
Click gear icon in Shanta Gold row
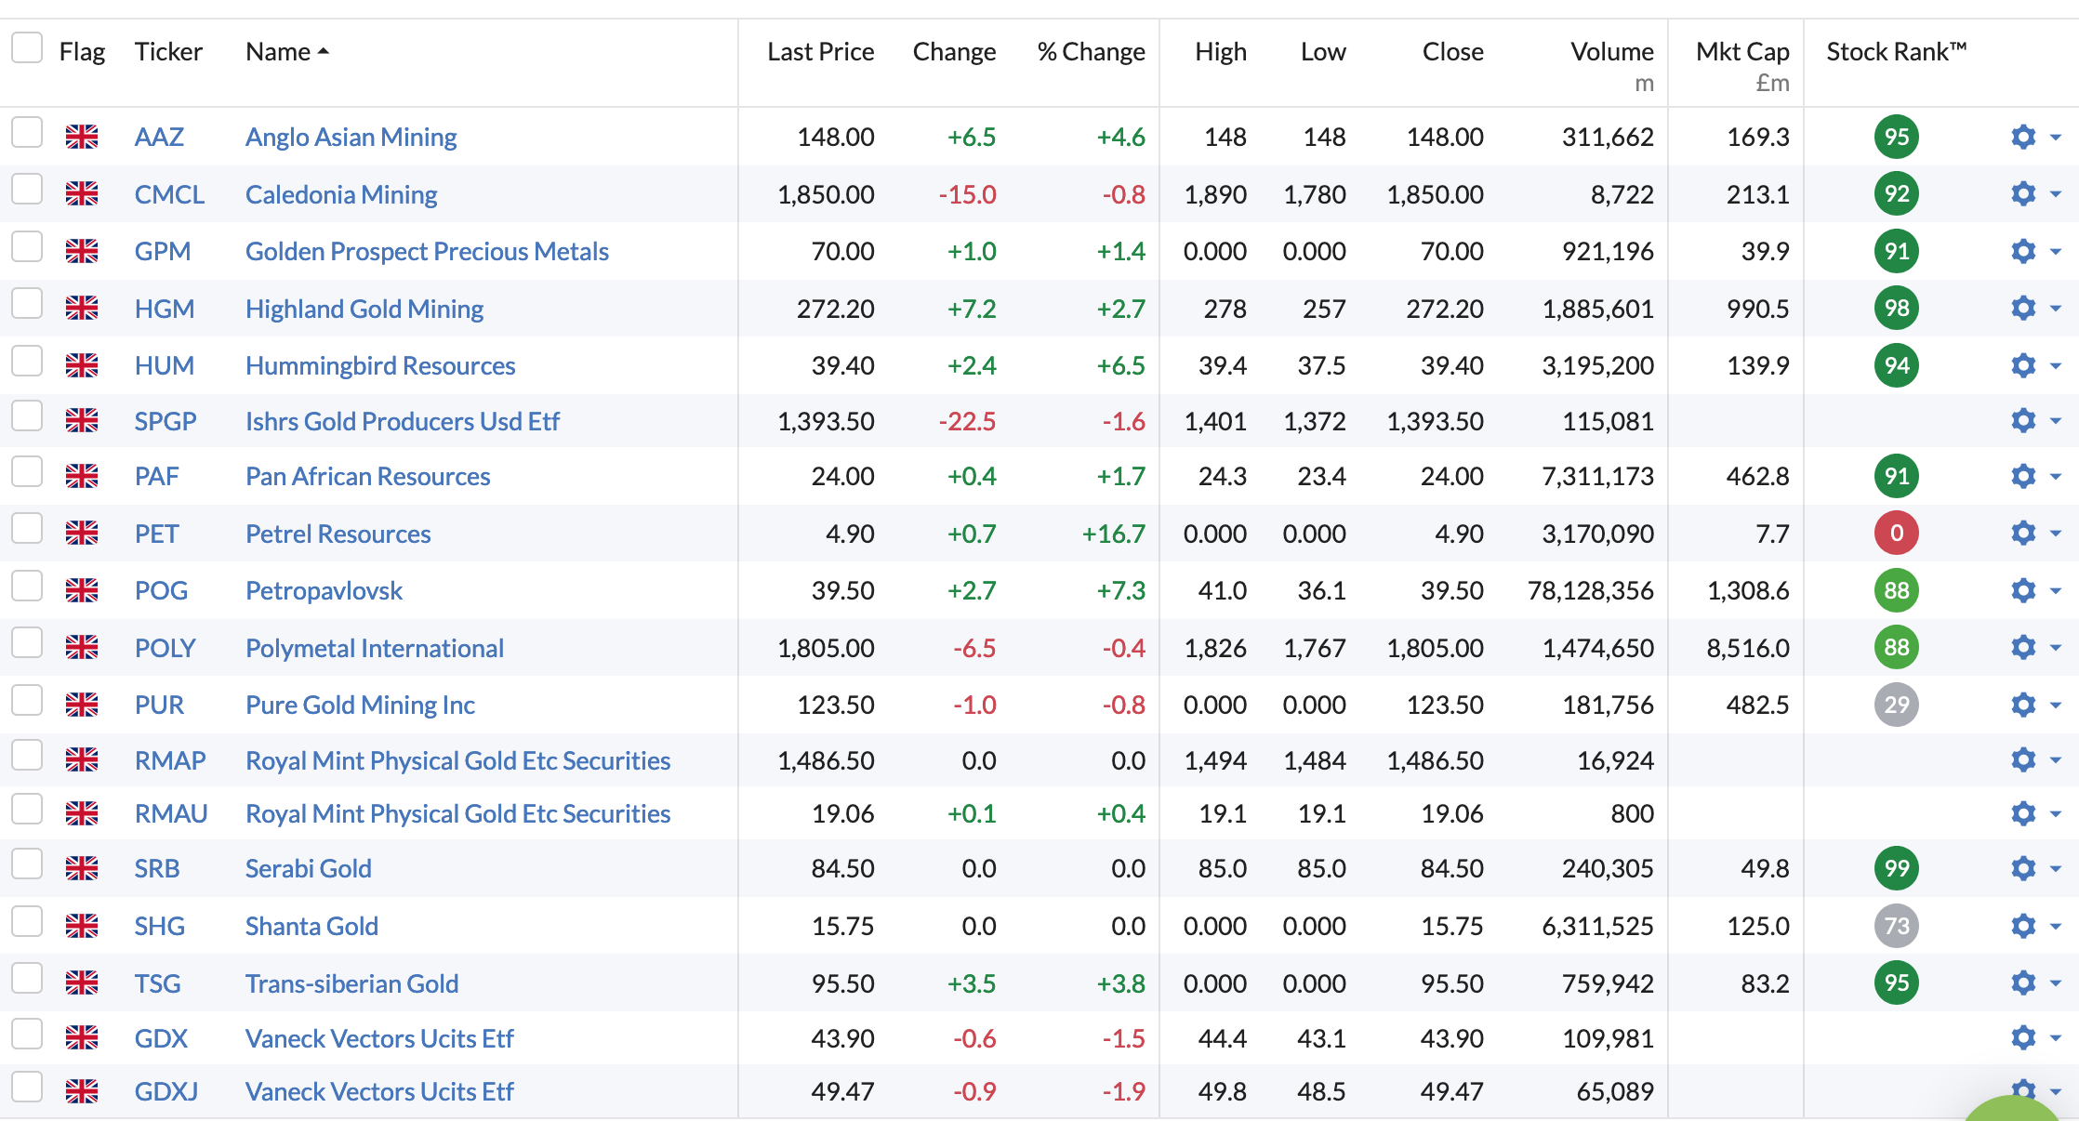[2023, 926]
